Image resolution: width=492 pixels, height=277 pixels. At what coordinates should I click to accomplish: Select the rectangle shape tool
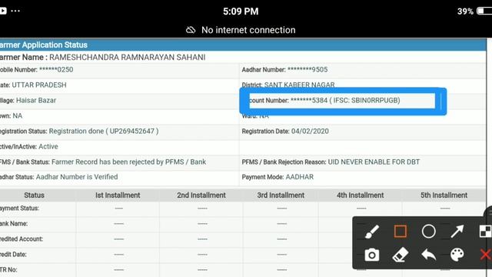[400, 232]
